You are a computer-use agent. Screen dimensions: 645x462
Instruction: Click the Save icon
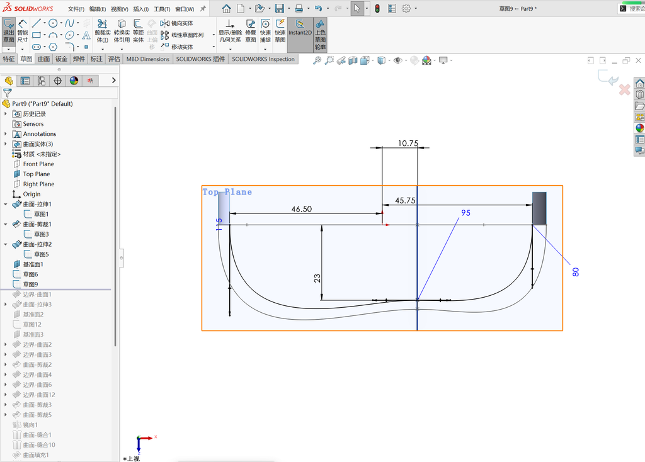click(279, 8)
